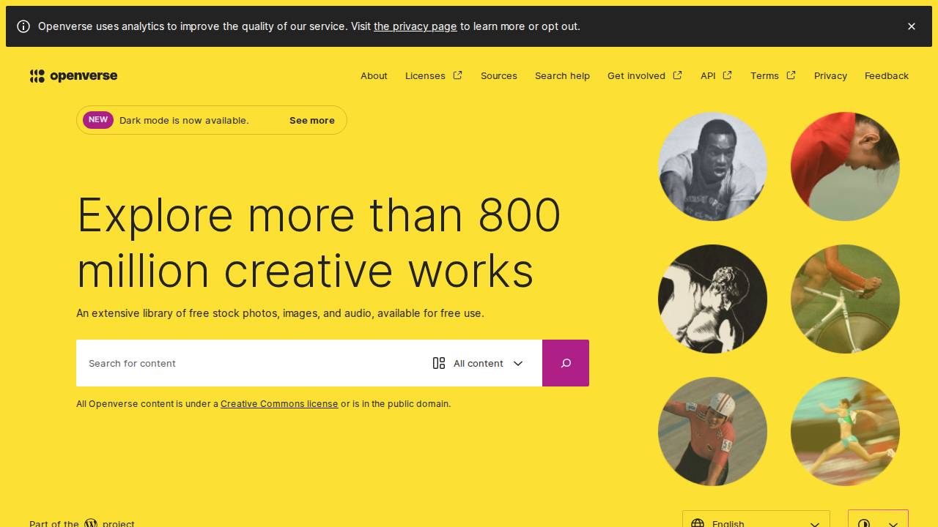
Task: Click the content type icon beside All content
Action: point(439,363)
